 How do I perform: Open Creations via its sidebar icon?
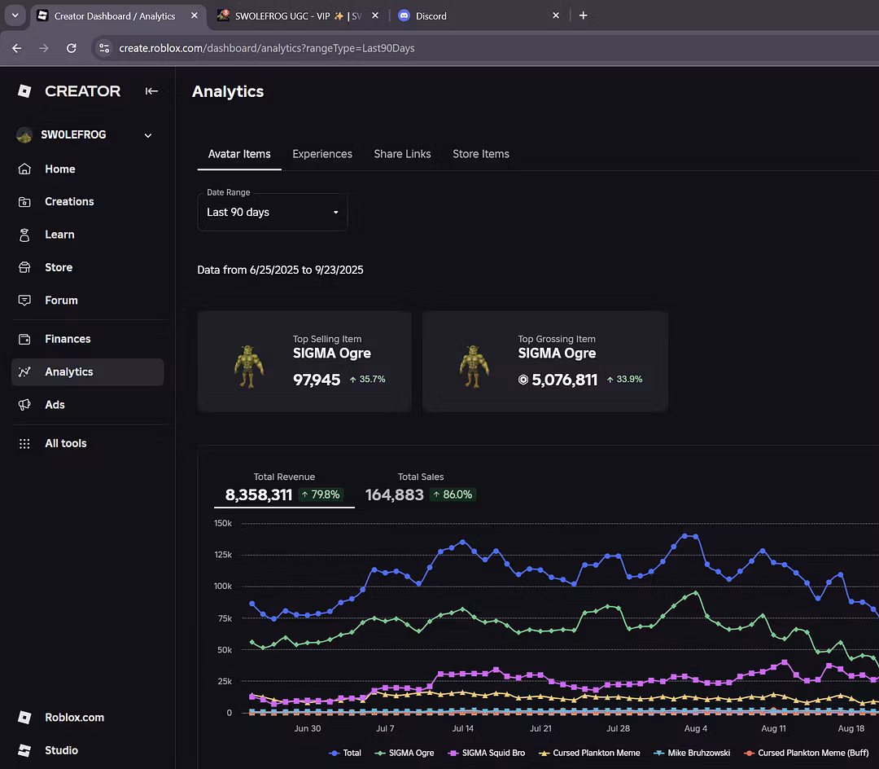click(24, 202)
